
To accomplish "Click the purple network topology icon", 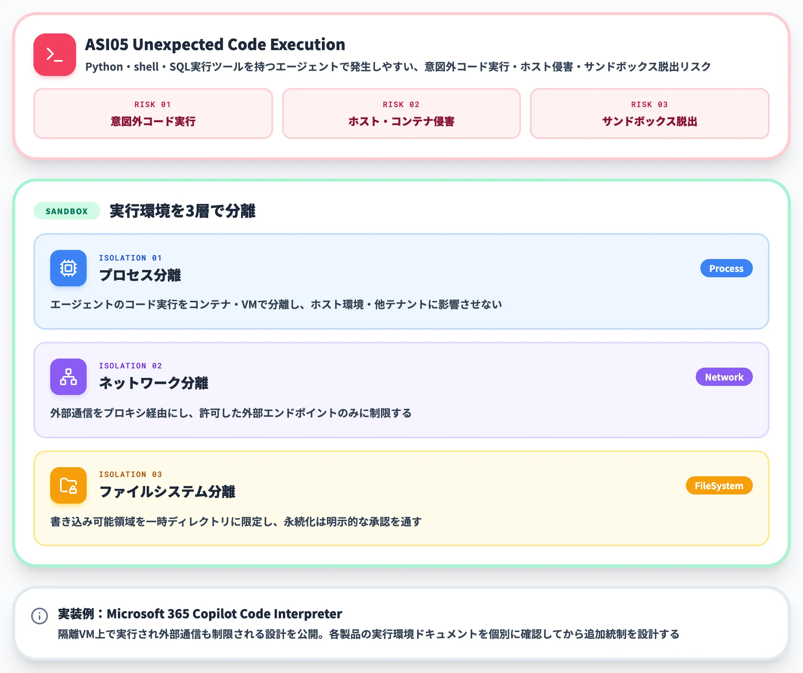I will point(68,377).
